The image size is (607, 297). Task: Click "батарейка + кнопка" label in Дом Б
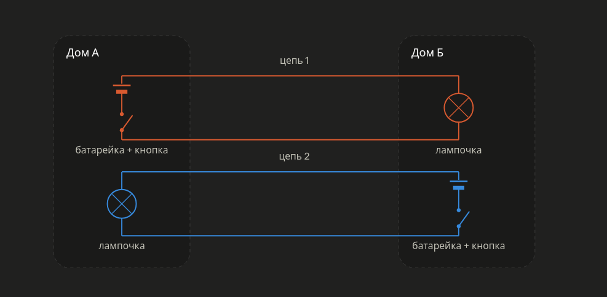(458, 245)
